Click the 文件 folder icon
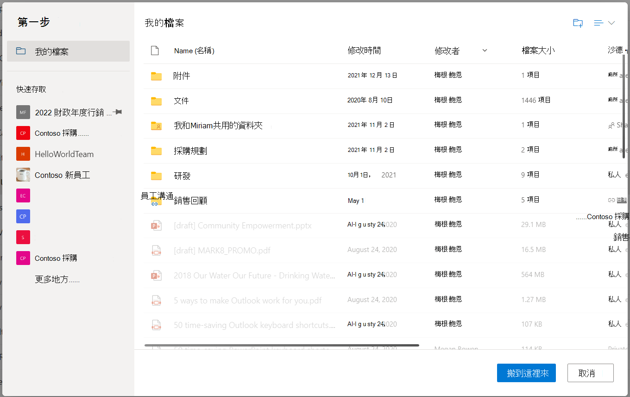Image resolution: width=630 pixels, height=397 pixels. (156, 101)
